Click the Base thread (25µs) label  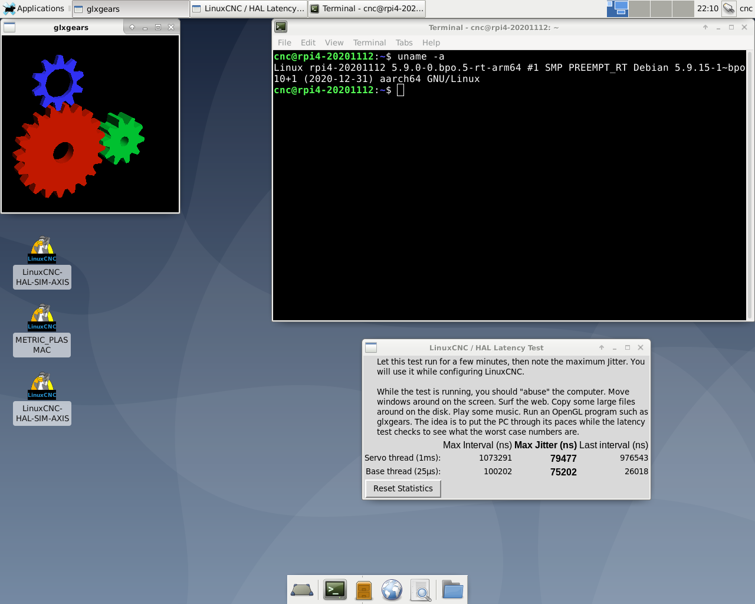[403, 471]
